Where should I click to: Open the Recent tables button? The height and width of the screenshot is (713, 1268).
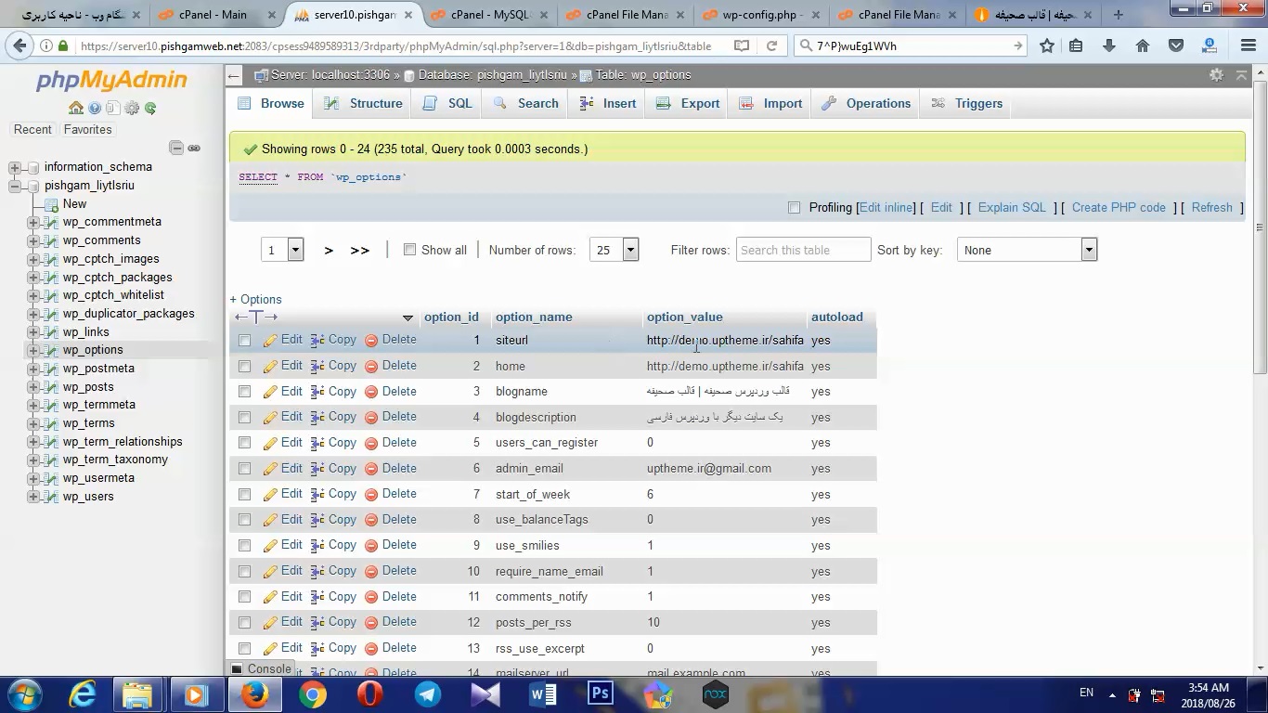pyautogui.click(x=32, y=130)
